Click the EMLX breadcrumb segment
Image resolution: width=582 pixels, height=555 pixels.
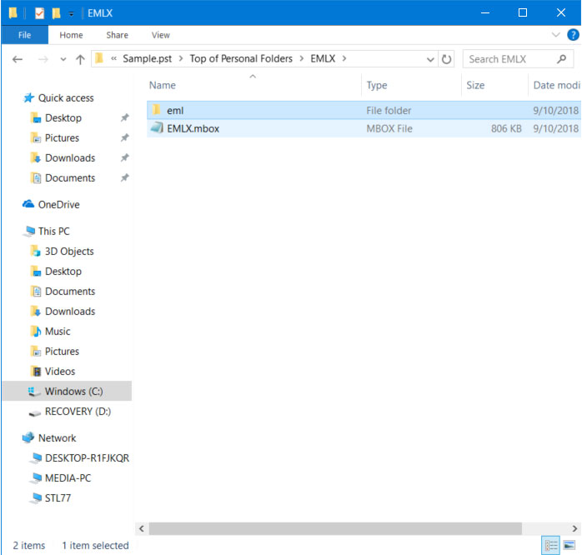pos(323,58)
